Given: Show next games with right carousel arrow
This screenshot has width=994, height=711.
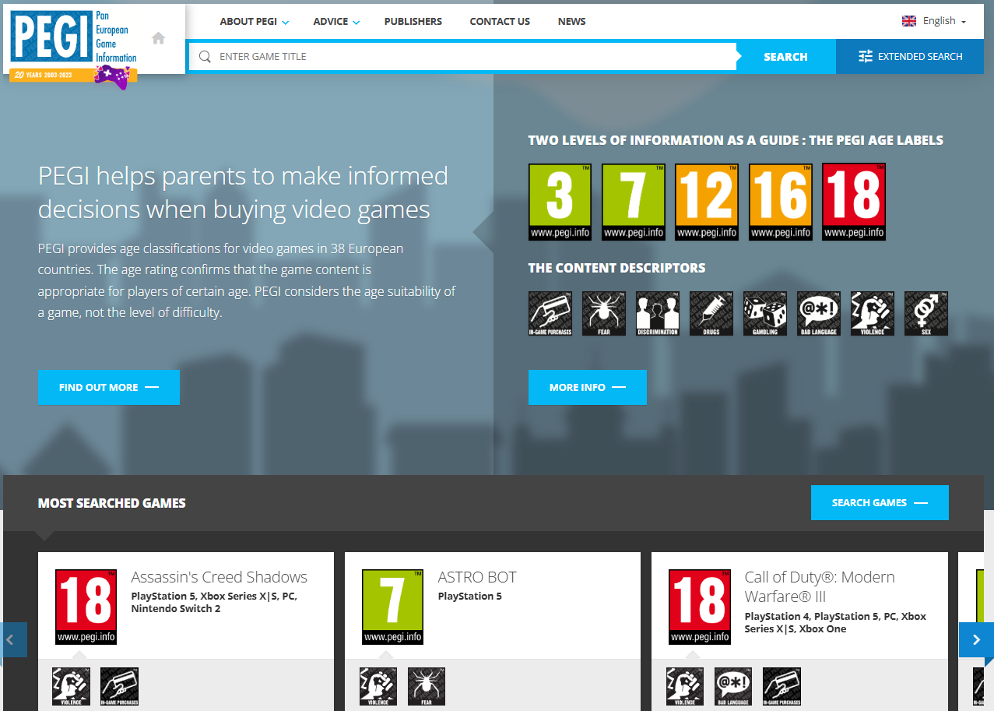Looking at the screenshot, I should point(976,639).
